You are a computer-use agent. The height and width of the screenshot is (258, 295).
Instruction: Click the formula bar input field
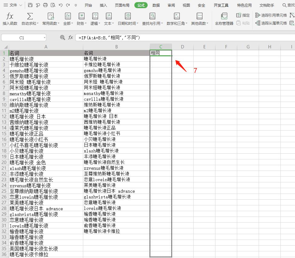pos(185,38)
